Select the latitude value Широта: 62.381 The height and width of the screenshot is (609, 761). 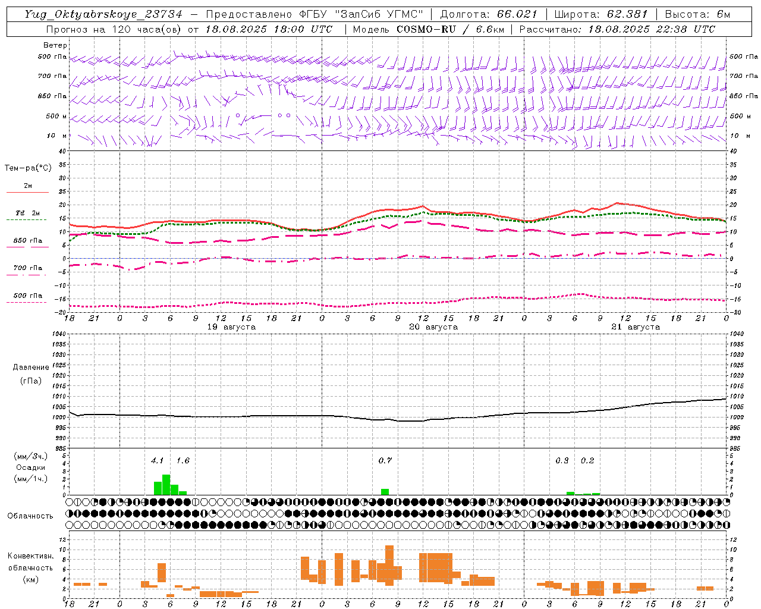coord(601,14)
